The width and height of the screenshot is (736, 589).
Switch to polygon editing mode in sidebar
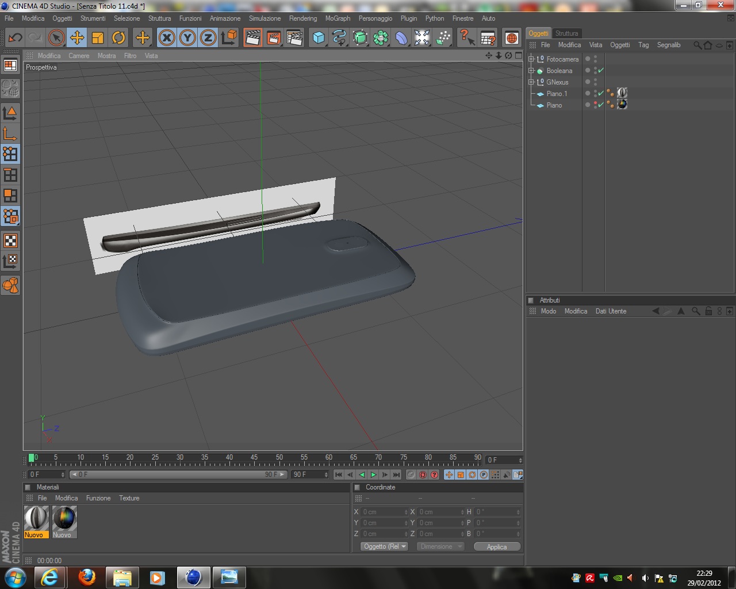pyautogui.click(x=10, y=196)
